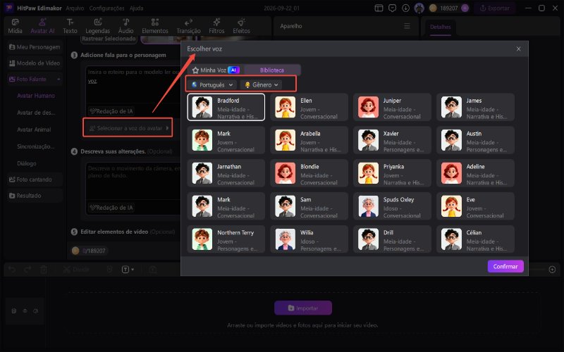Click the Exportar button
The width and height of the screenshot is (564, 352).
point(495,8)
